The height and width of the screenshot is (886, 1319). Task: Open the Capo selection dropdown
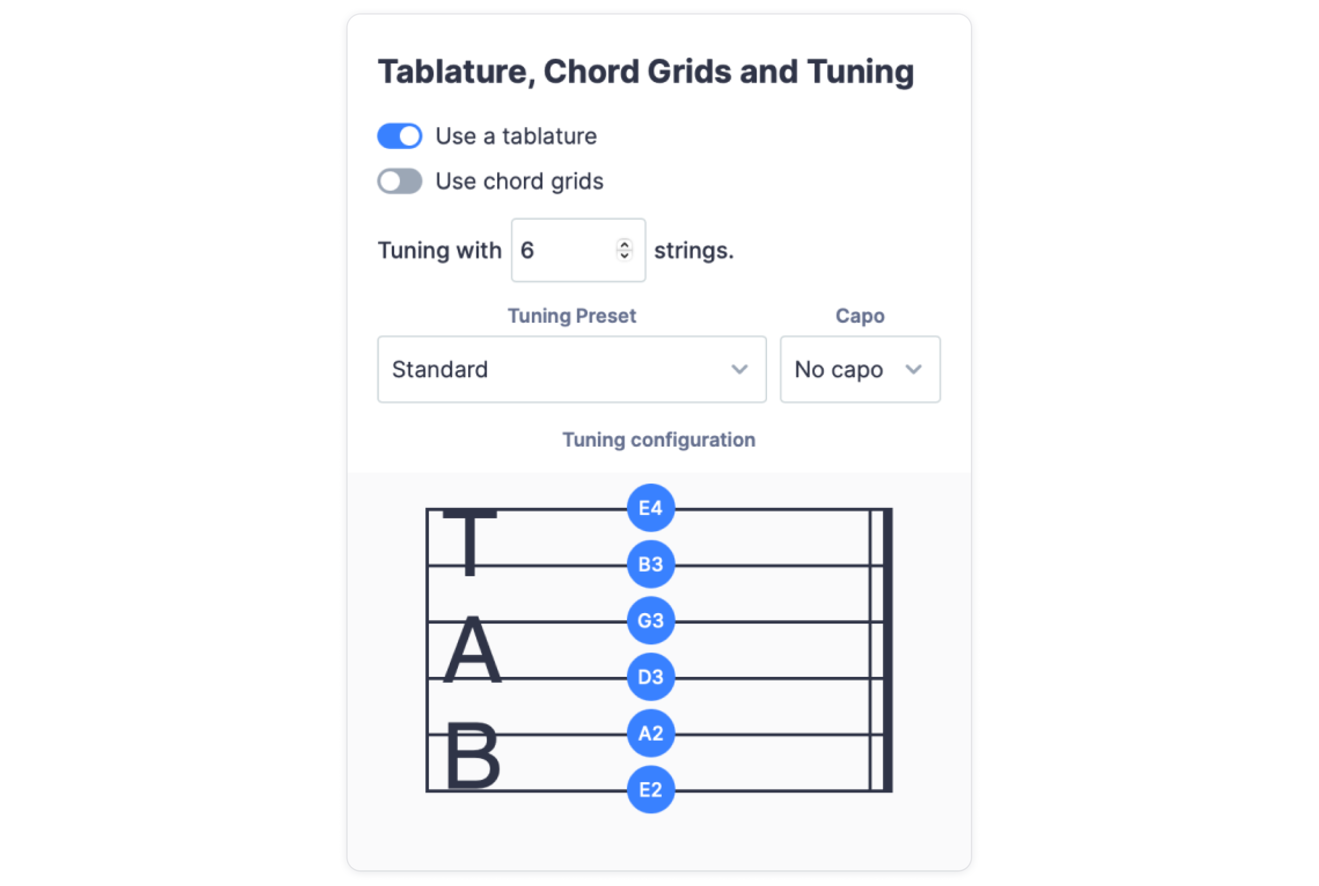pyautogui.click(x=860, y=369)
